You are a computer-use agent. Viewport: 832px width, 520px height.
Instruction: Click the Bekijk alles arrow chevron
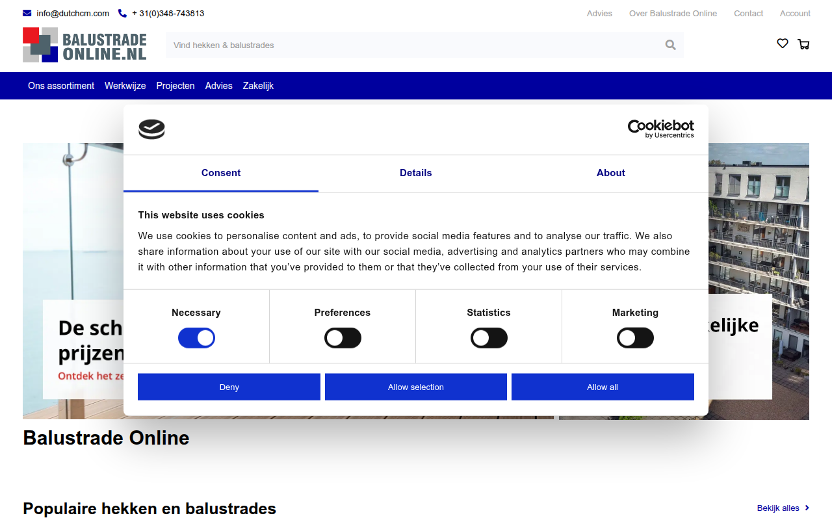tap(807, 508)
